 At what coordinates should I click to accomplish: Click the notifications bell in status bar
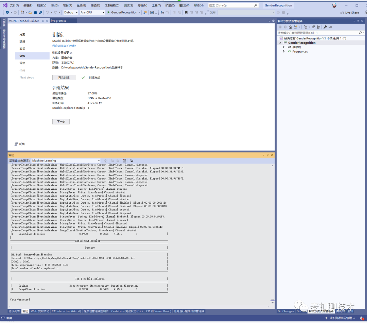[x=362, y=318]
